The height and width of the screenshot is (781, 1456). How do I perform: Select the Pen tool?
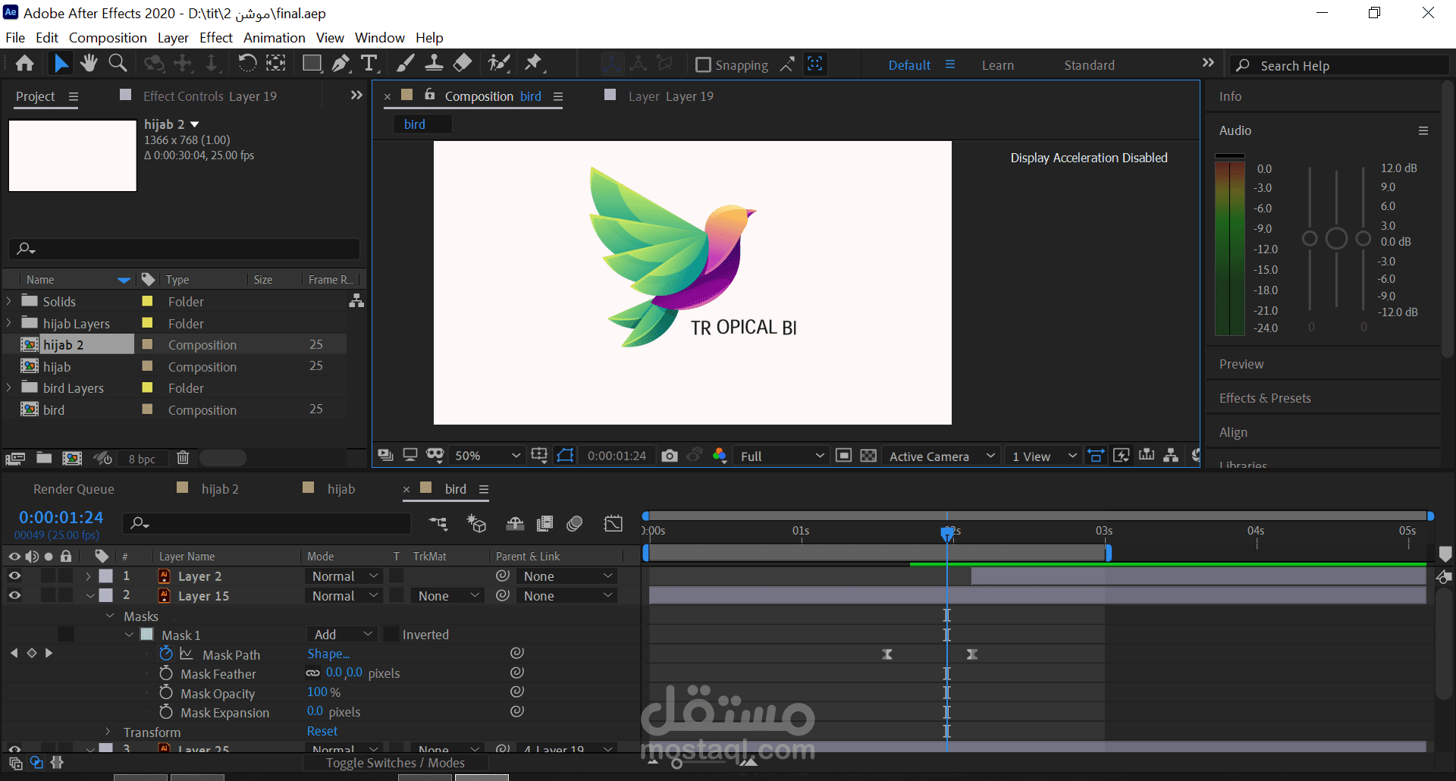341,64
